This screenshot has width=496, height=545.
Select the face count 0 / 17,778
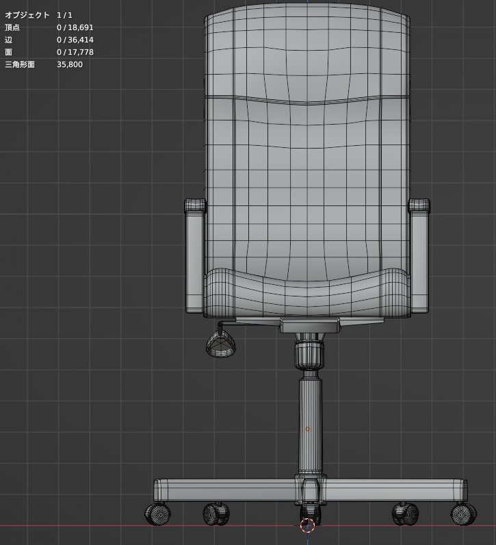point(75,52)
